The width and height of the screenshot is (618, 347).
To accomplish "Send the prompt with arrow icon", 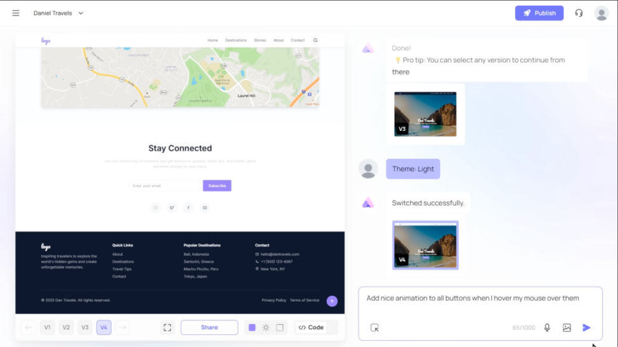I will coord(586,327).
